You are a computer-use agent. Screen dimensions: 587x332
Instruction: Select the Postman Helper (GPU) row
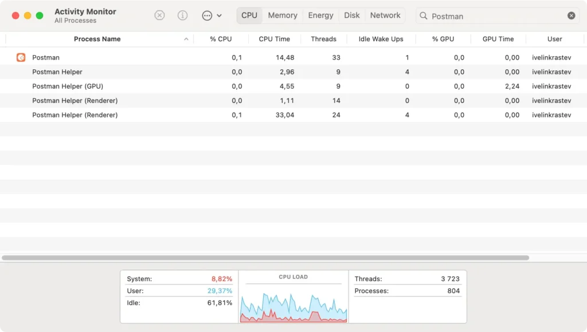click(293, 86)
